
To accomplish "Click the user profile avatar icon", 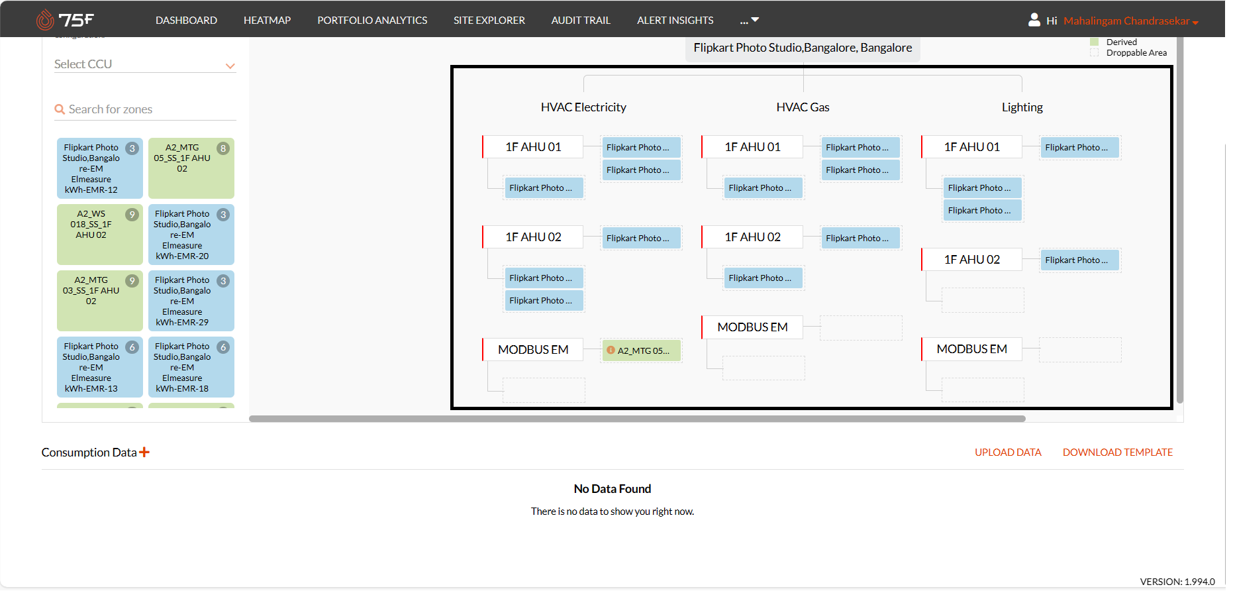I will 1034,20.
